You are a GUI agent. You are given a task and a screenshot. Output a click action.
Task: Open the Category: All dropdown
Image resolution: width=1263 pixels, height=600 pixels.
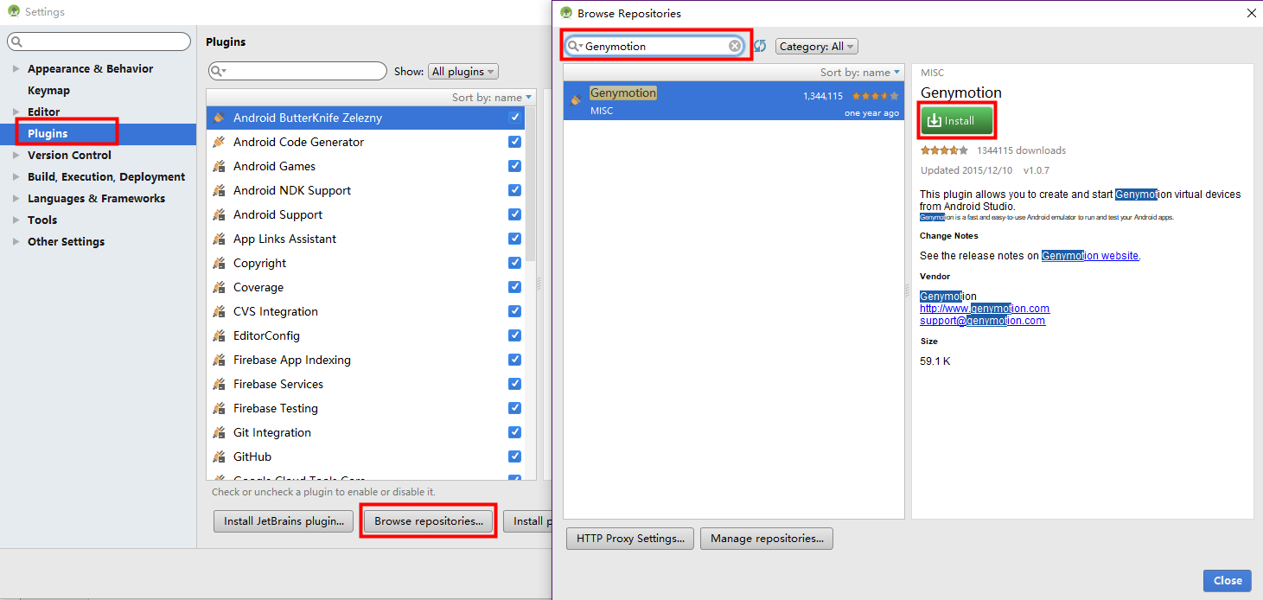(x=817, y=47)
